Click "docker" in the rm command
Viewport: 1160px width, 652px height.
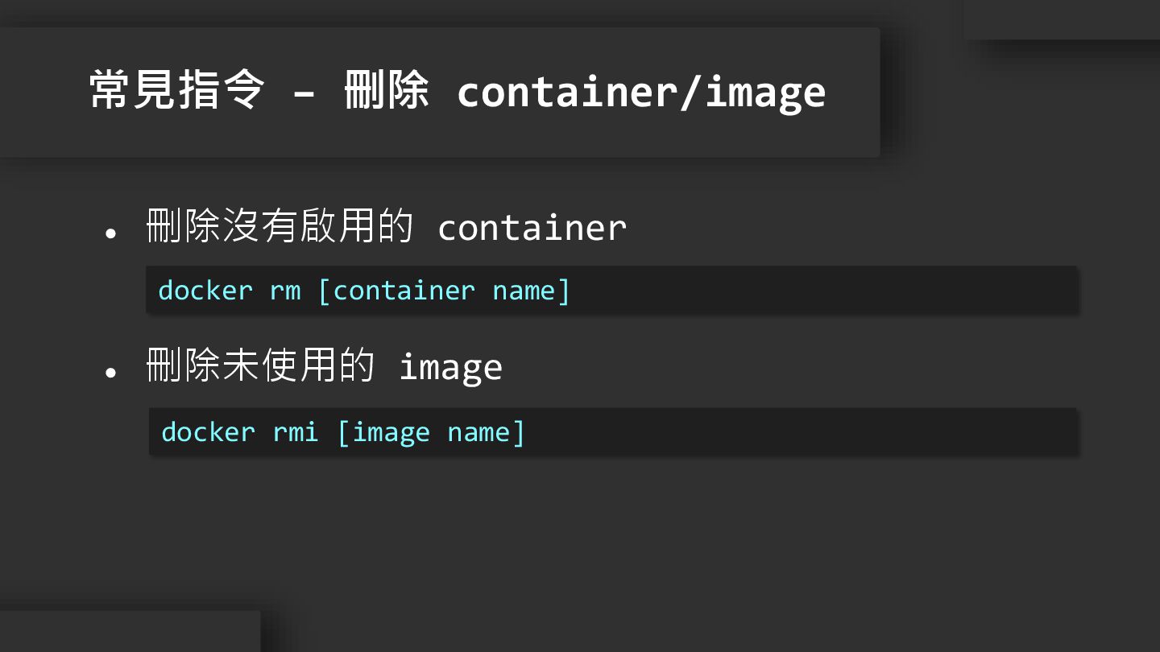pos(205,290)
